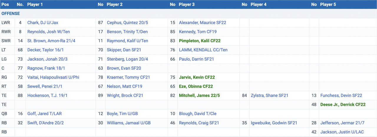Click Zylstra, Shane link
377x137 pixels.
pyautogui.click(x=269, y=96)
